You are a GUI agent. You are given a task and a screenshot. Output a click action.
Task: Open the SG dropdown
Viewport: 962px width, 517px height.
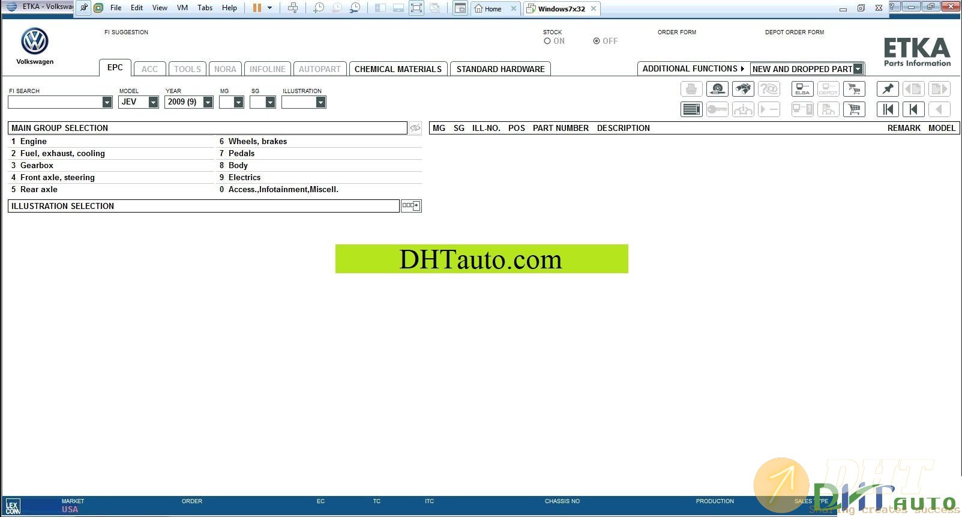270,102
